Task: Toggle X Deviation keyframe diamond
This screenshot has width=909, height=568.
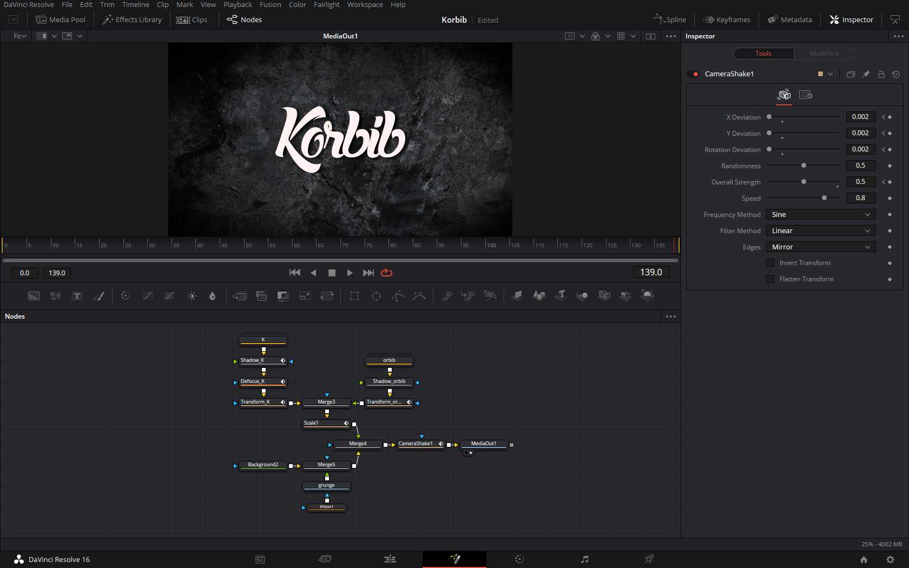Action: tap(890, 117)
